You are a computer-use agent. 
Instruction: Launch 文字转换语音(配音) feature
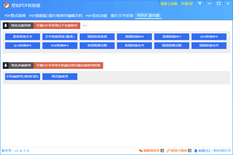click(60, 37)
